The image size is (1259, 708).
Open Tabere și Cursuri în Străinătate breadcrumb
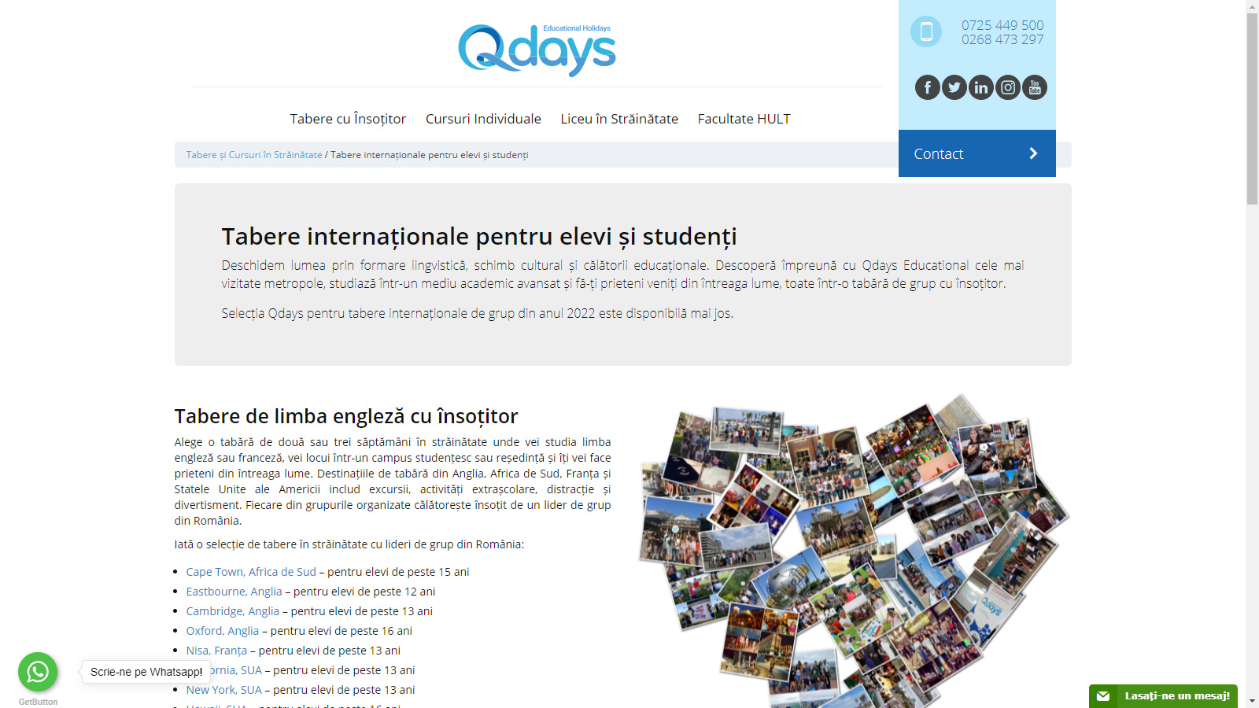(x=253, y=154)
